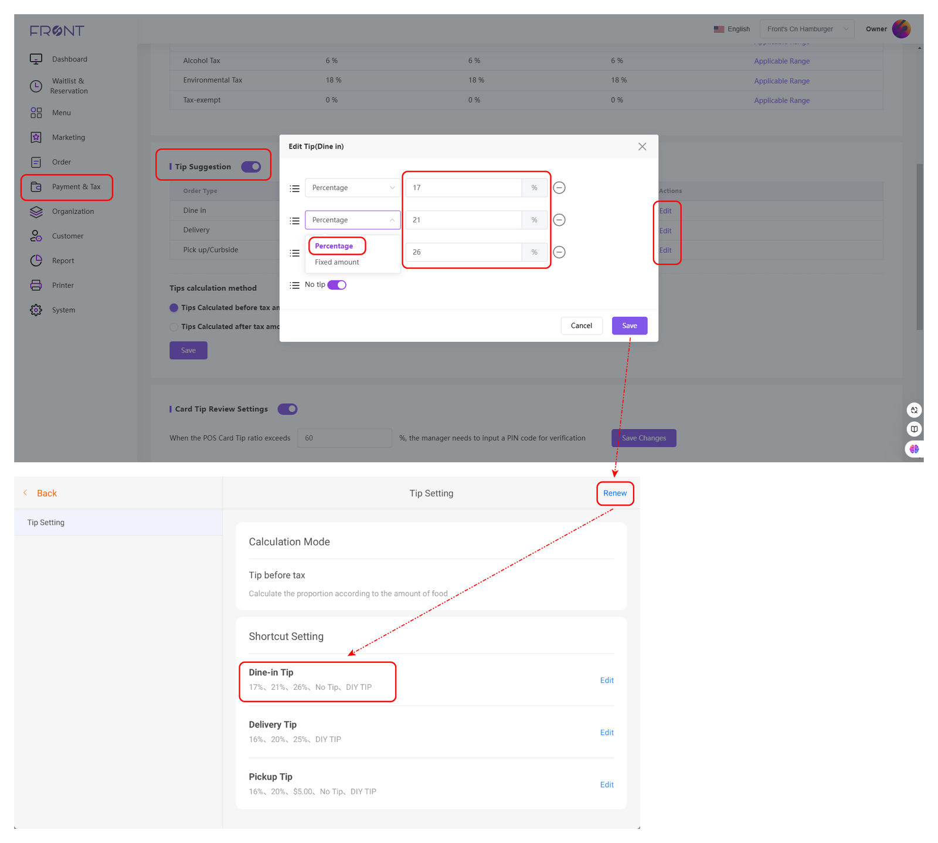Click the 26 percent tip value field
Viewport: 938px width, 843px height.
coord(463,252)
